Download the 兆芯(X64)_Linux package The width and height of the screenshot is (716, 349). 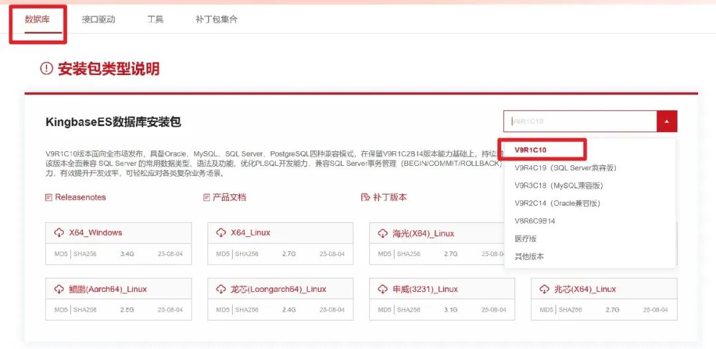tap(585, 289)
